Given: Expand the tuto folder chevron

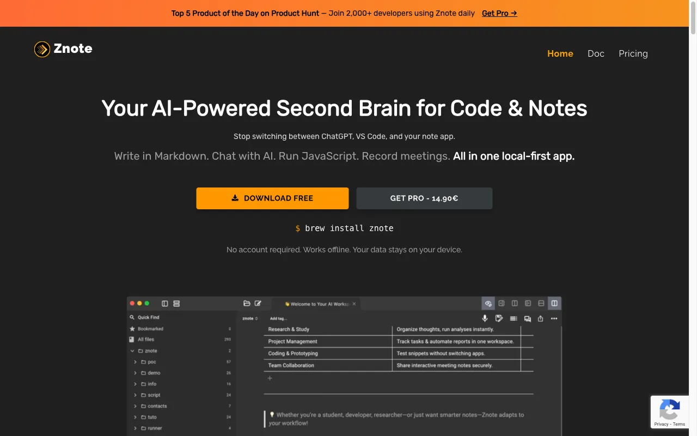Looking at the screenshot, I should point(136,417).
